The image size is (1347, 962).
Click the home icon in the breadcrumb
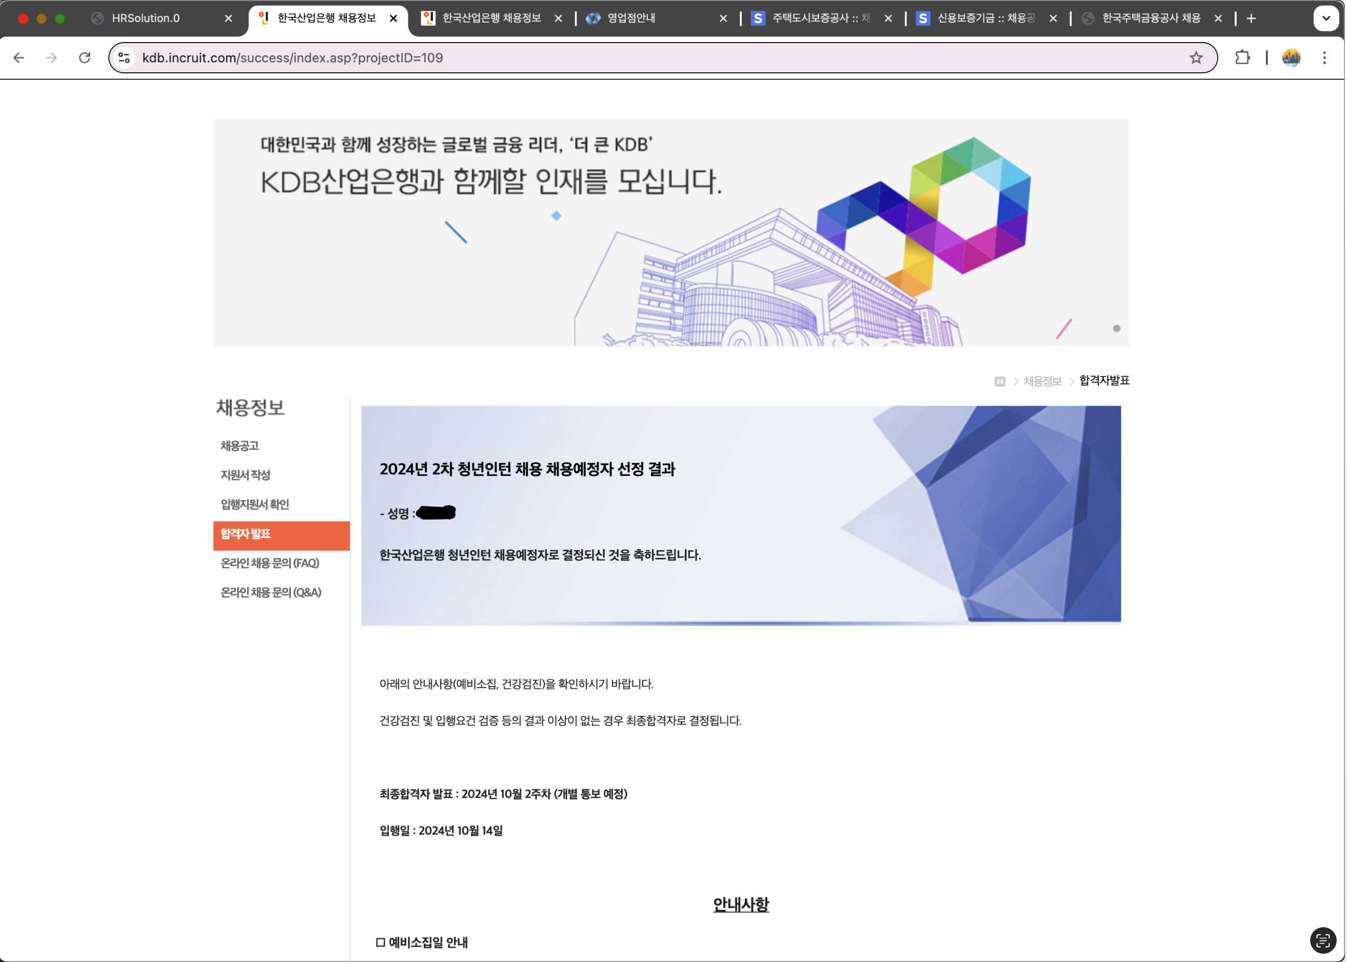click(999, 381)
